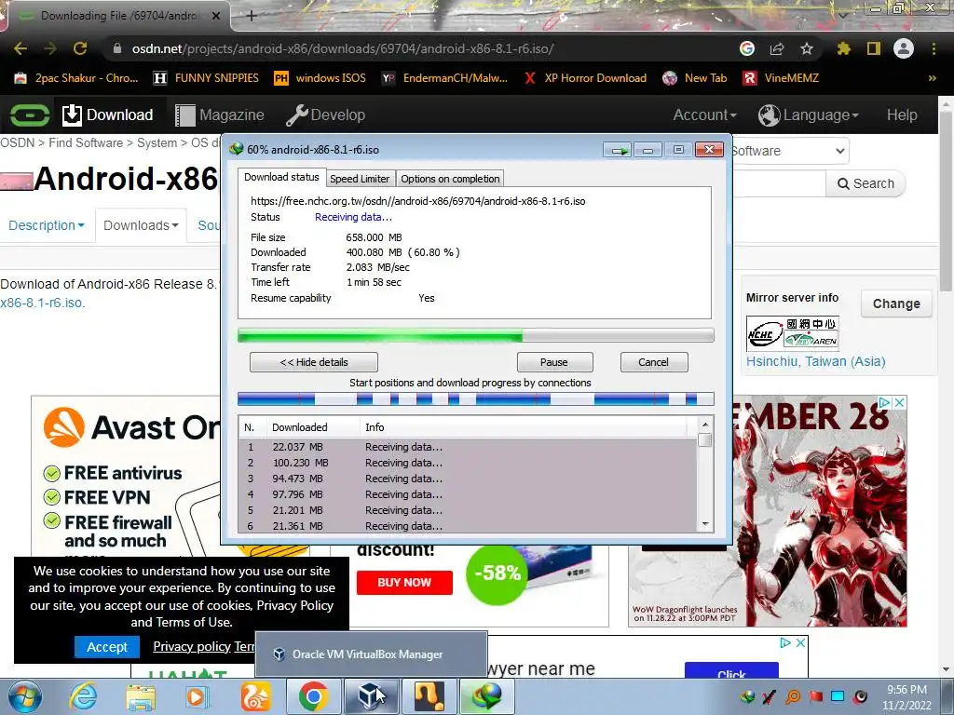954x715 pixels.
Task: Click the Change mirror button
Action: click(x=896, y=304)
